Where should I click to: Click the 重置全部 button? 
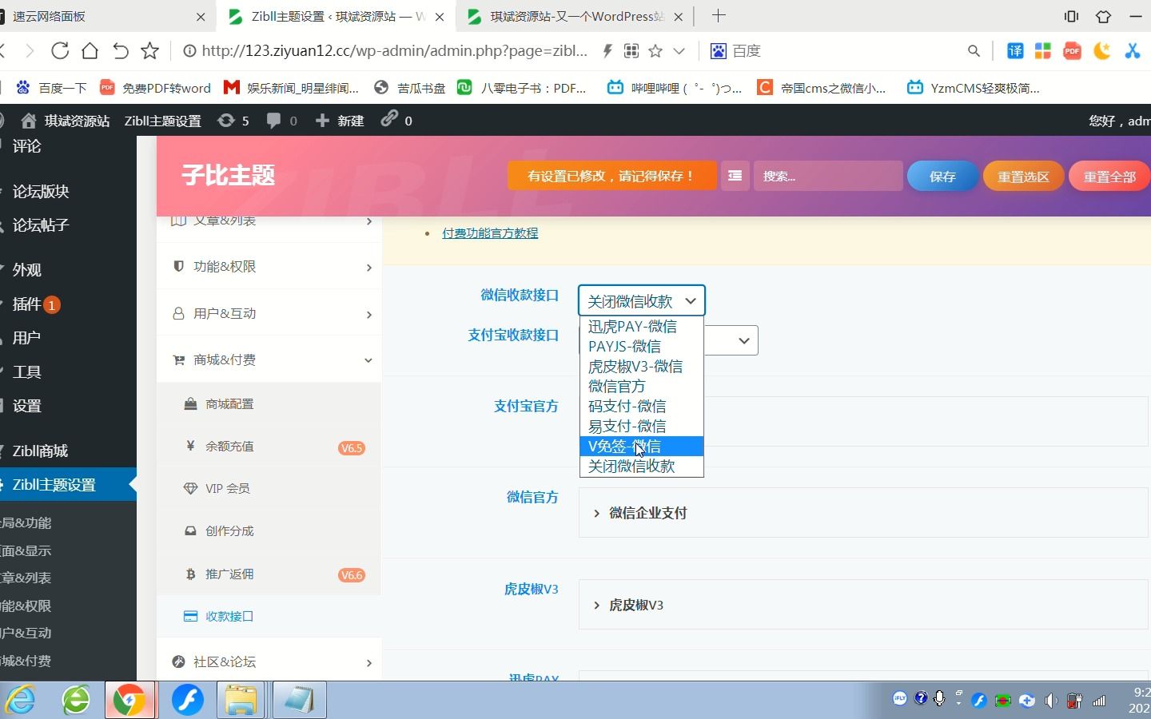(1109, 177)
